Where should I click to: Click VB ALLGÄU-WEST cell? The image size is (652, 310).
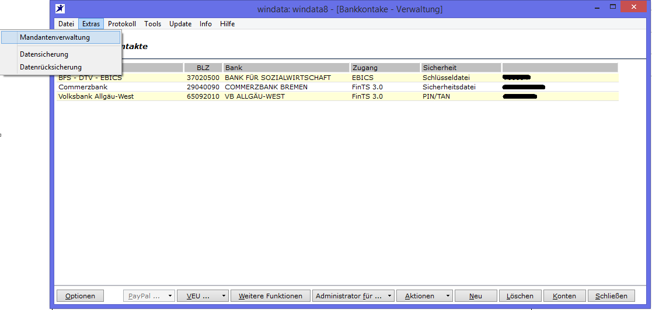tap(255, 96)
